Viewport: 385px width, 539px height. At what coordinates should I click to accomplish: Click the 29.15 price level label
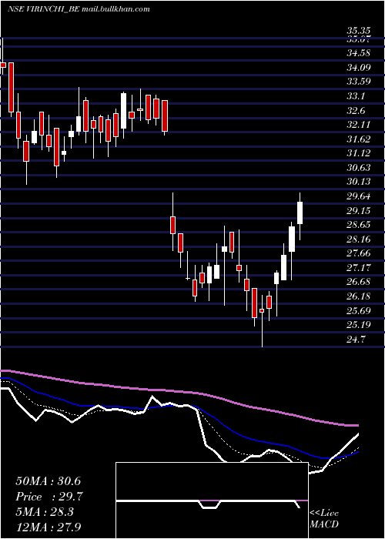359,210
